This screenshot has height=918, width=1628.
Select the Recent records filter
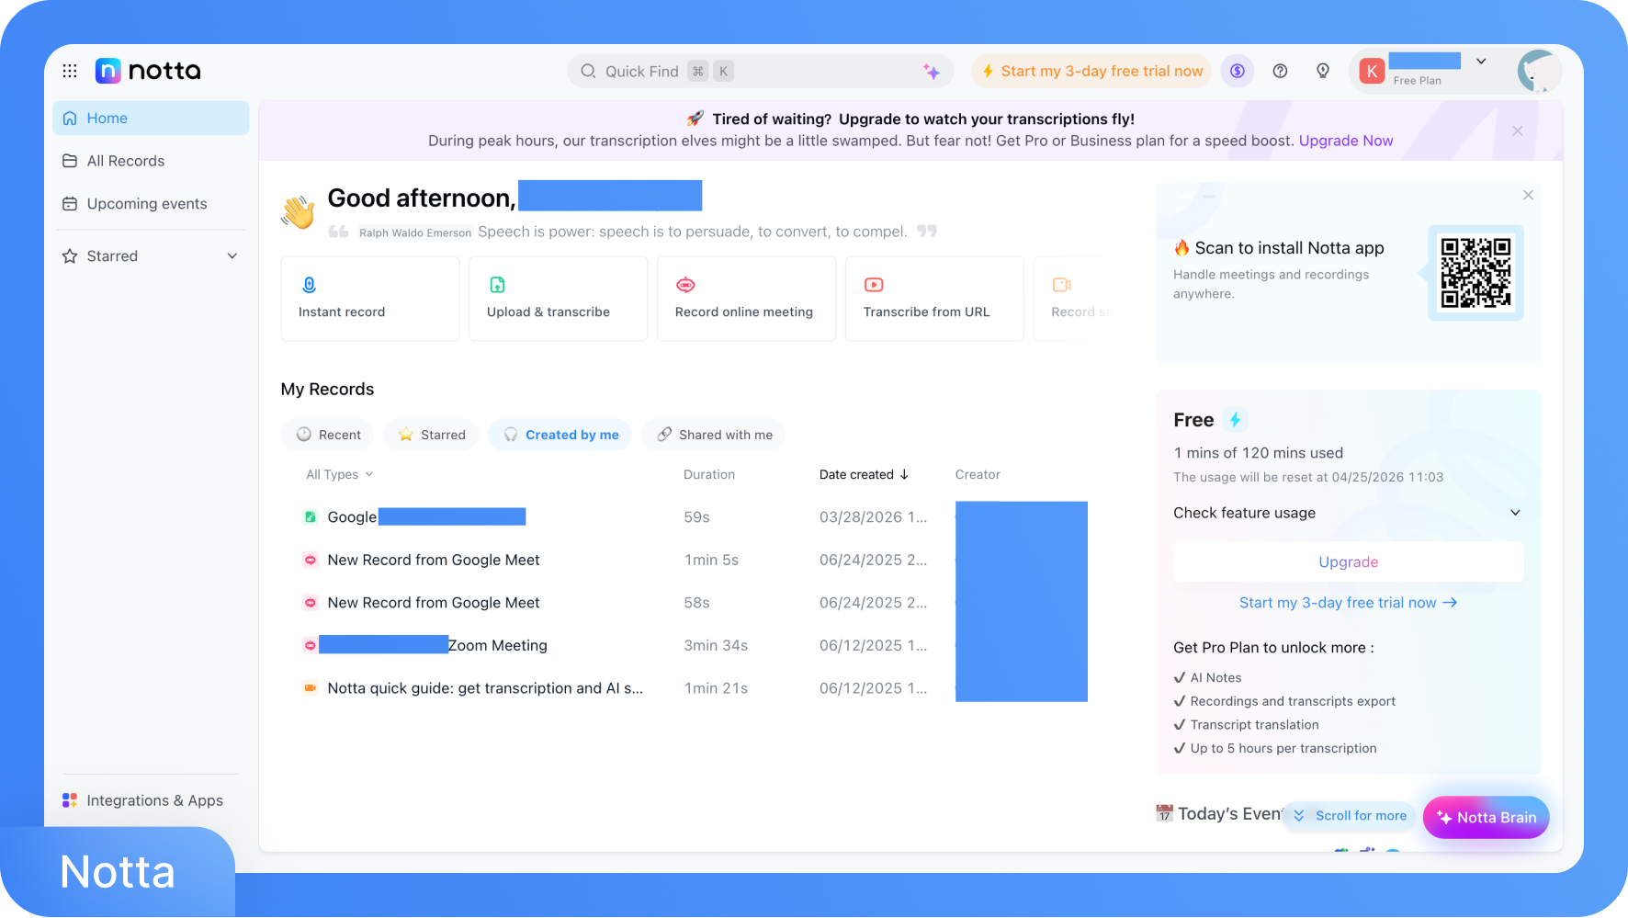328,435
